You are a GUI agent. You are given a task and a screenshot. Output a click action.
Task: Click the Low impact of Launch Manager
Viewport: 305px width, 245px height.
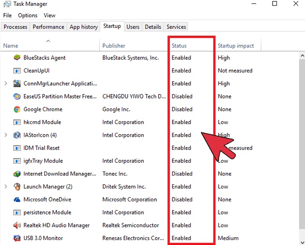coord(222,187)
